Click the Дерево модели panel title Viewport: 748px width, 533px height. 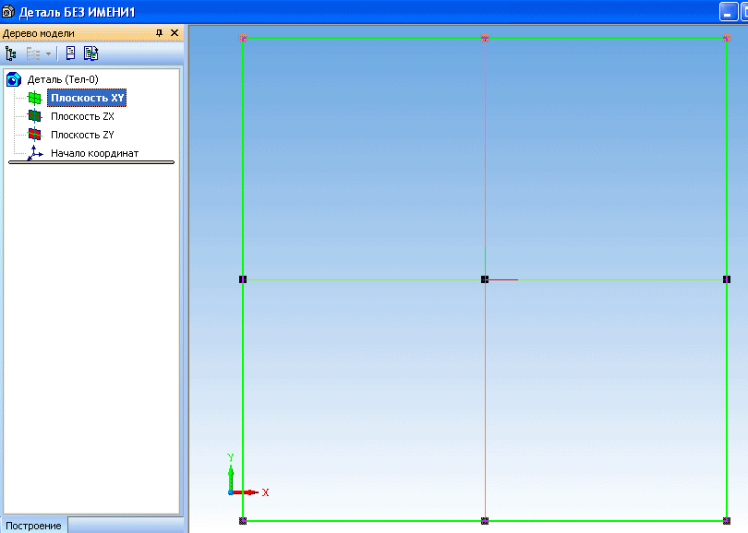(39, 33)
